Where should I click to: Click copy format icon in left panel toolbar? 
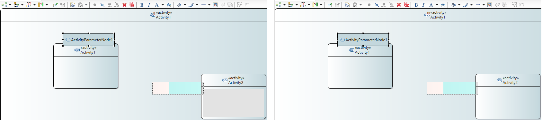[230, 5]
